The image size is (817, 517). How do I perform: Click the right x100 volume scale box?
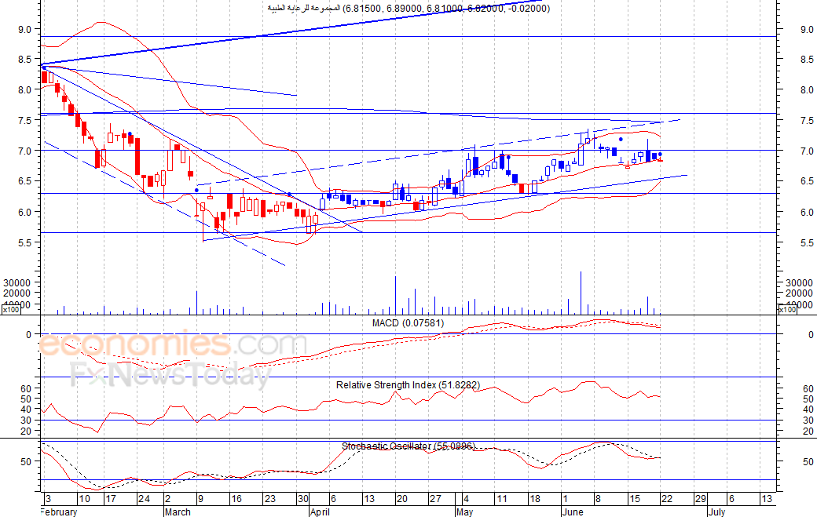pos(787,310)
